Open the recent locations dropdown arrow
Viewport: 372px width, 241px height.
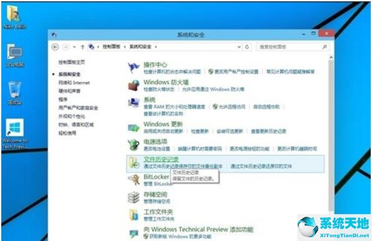[x=74, y=47]
